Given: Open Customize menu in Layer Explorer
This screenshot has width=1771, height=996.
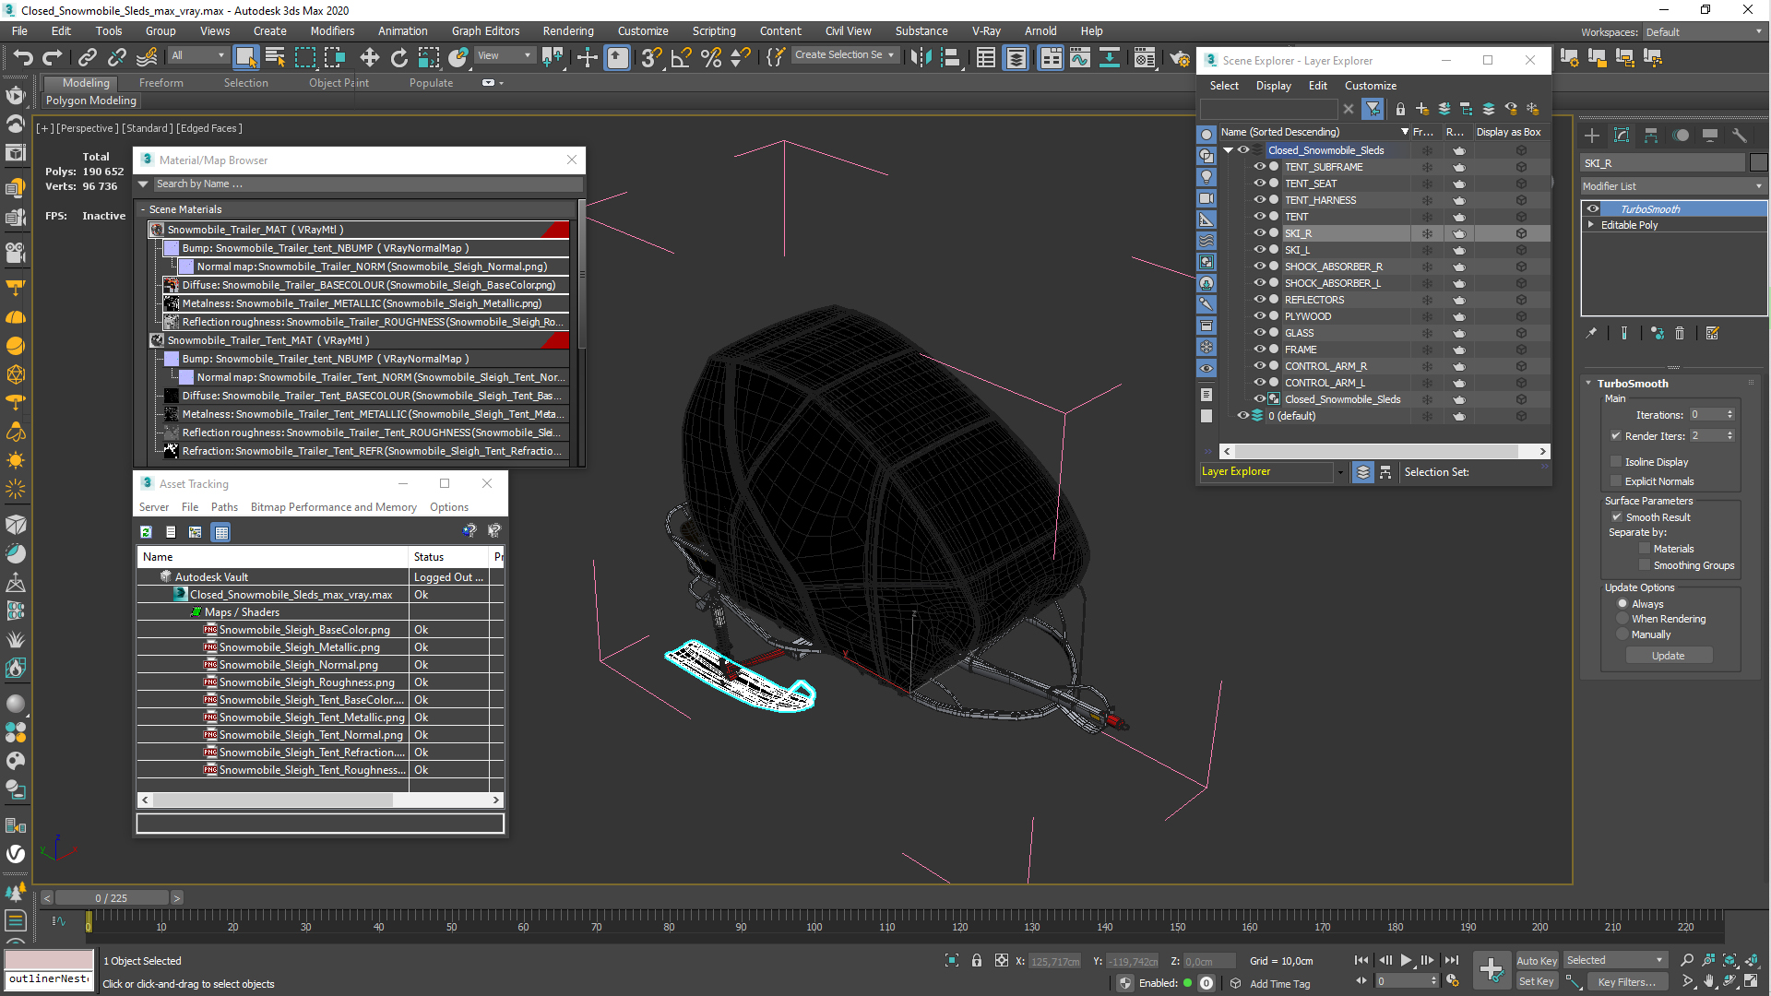Looking at the screenshot, I should pyautogui.click(x=1370, y=86).
